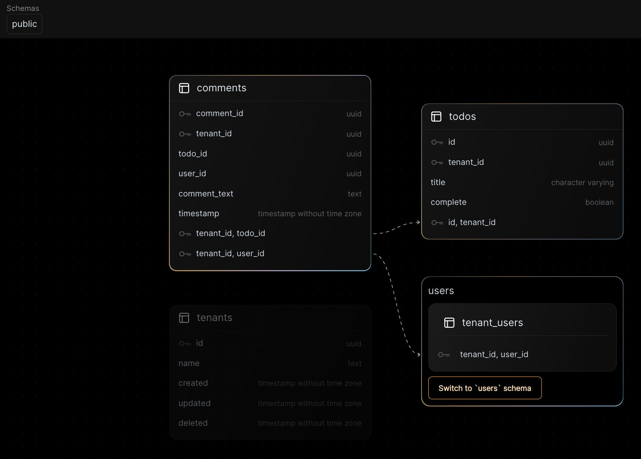
Task: Click the key icon next to tenant_id in todos
Action: [437, 162]
